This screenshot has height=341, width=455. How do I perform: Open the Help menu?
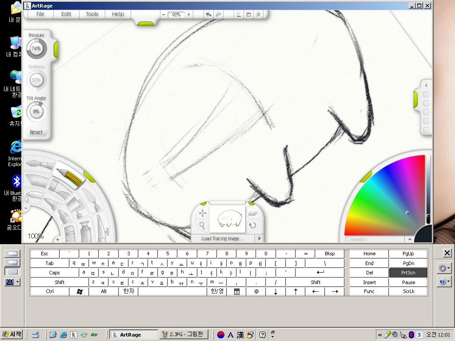click(x=118, y=14)
